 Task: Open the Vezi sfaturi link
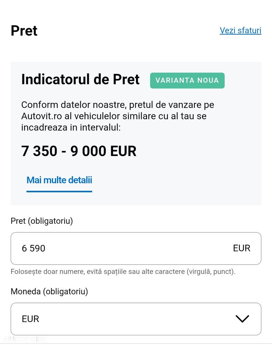[240, 30]
